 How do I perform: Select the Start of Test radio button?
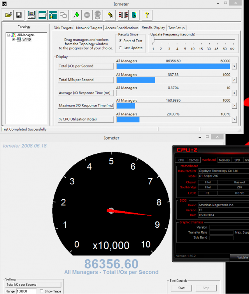121,41
